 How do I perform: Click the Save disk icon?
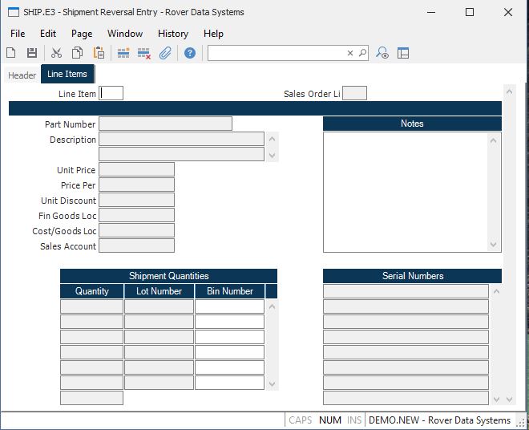(32, 53)
